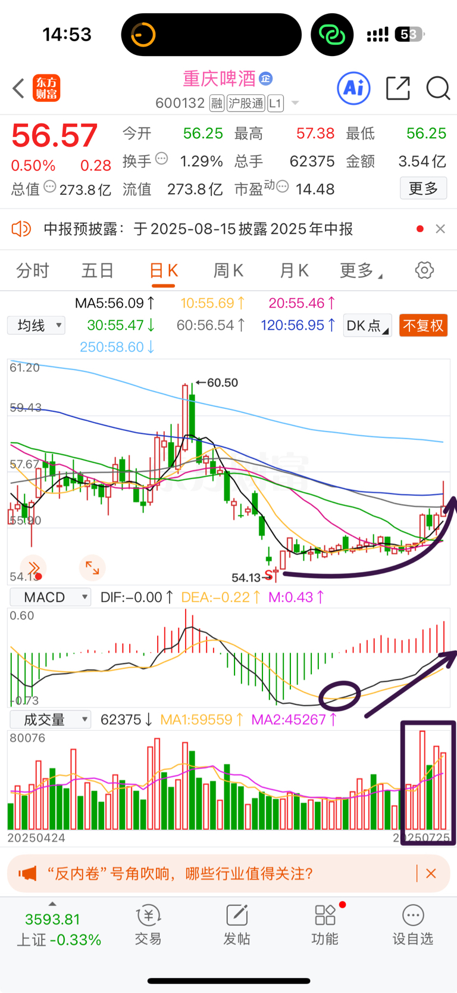Open the 均线 indicator dropdown
Screen dimensions: 457x993
click(36, 325)
